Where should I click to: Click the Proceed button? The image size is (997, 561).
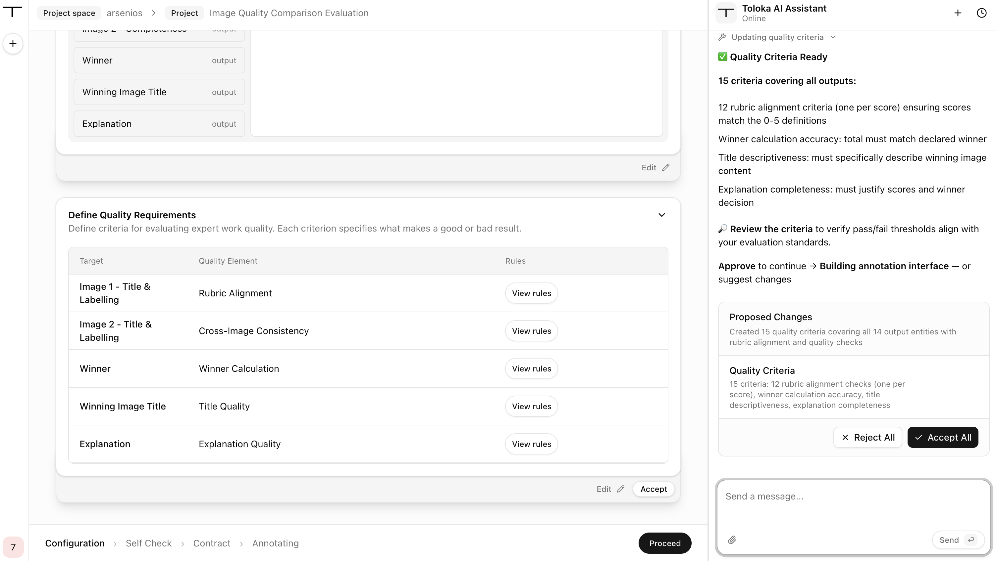point(665,543)
